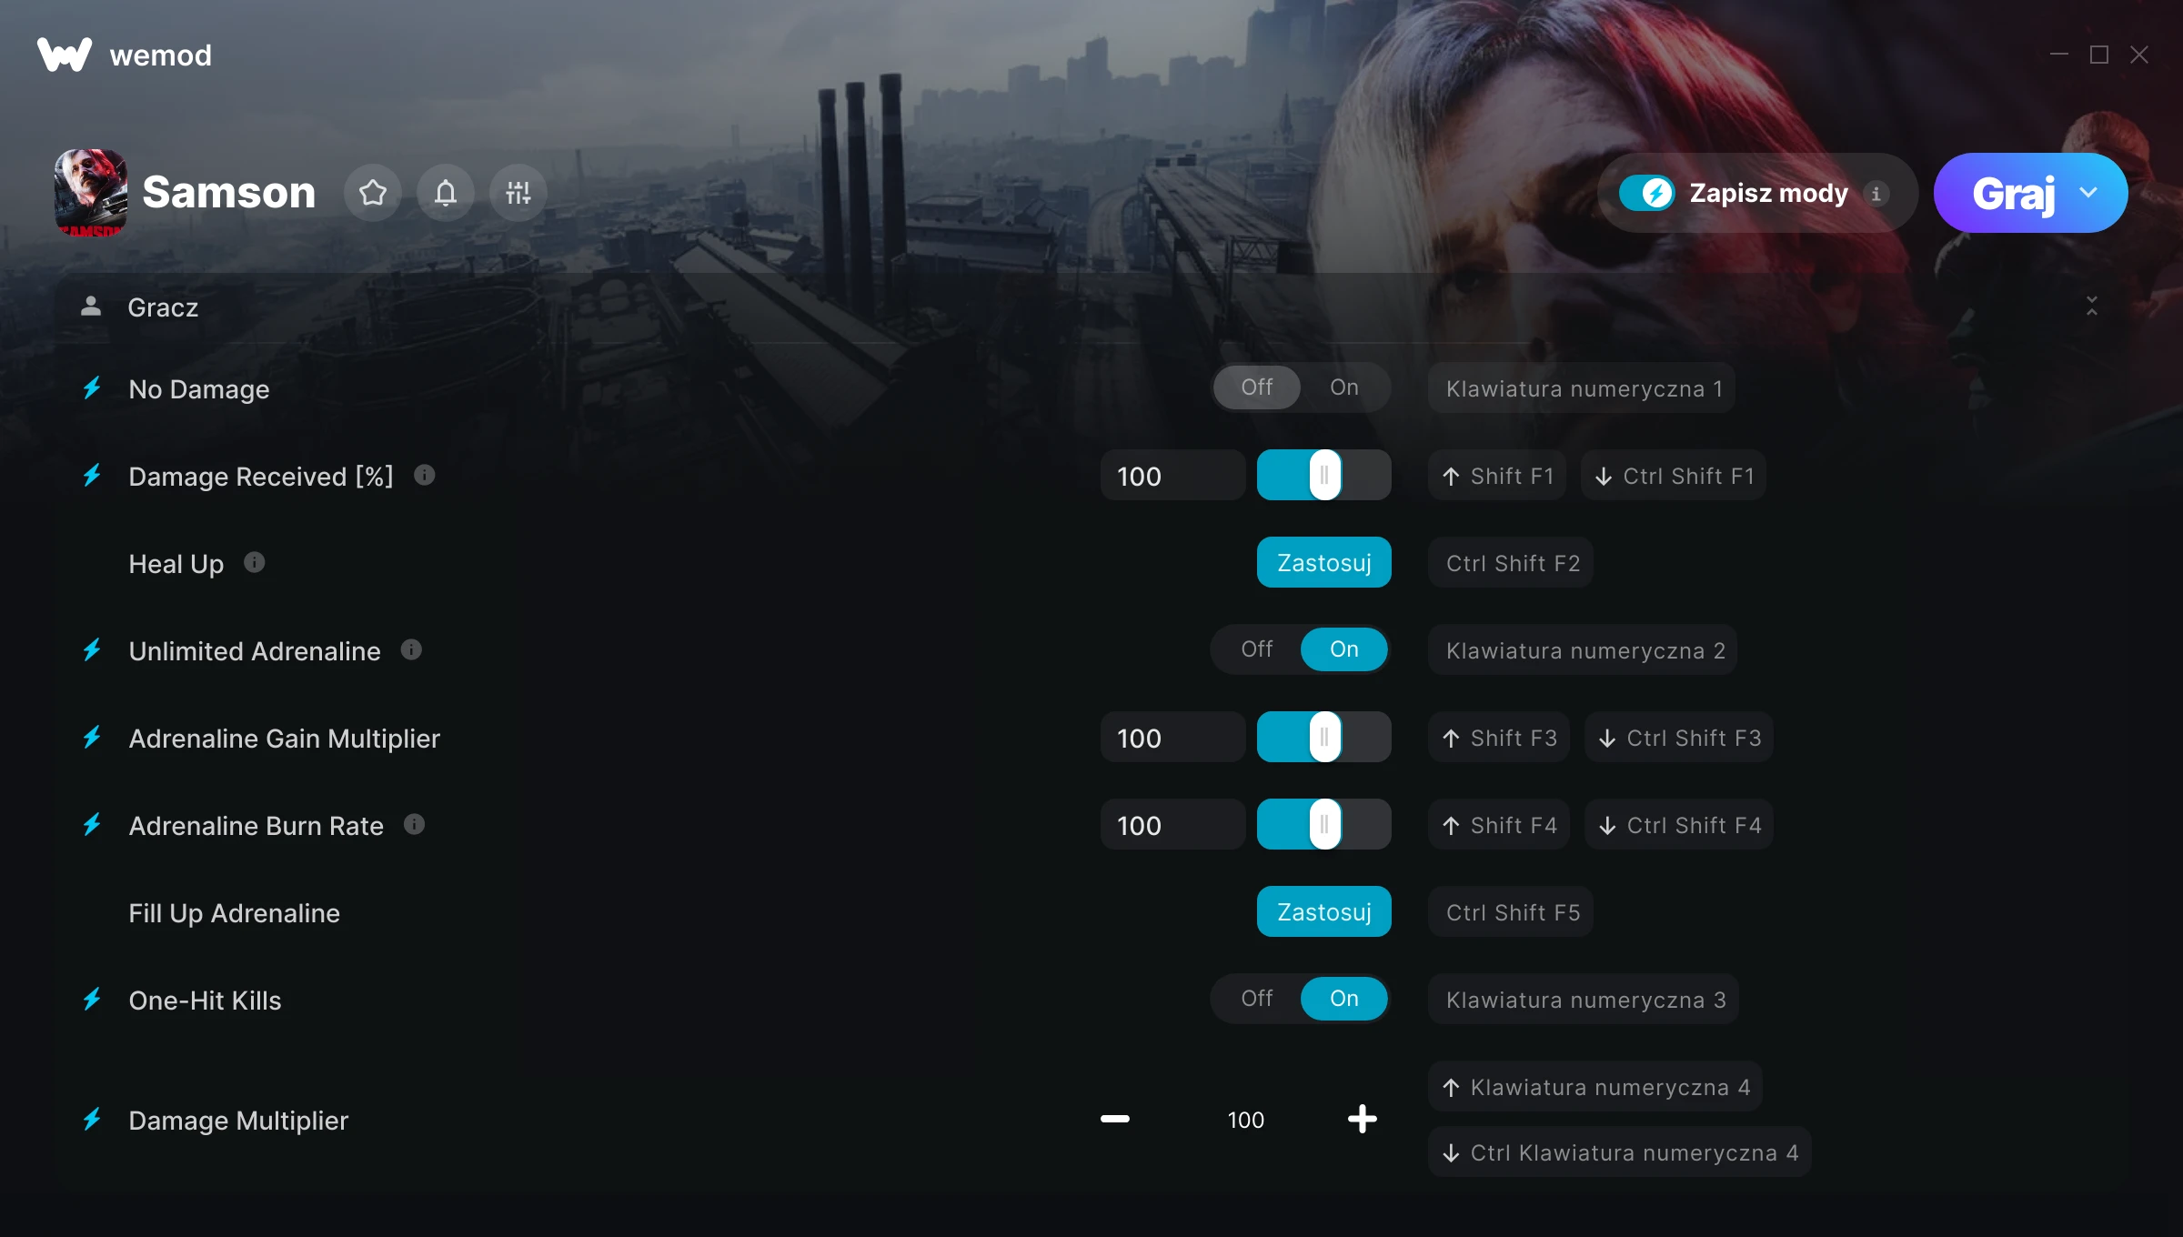Screen dimensions: 2183x1237
Task: Apply Fill Up Adrenaline with Zastosuj
Action: pos(1324,911)
